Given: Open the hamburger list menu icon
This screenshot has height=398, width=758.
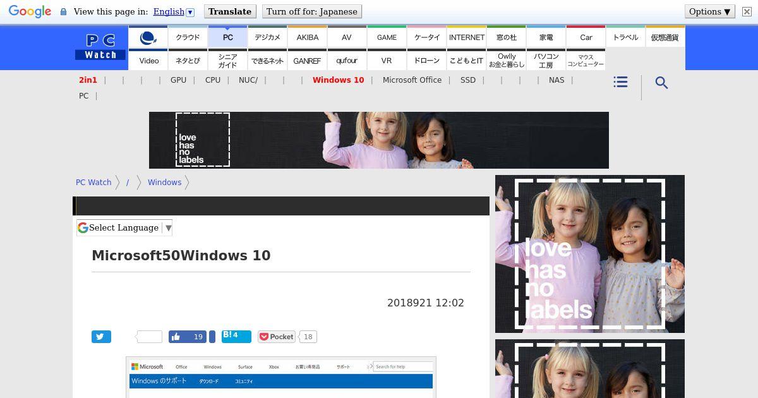Looking at the screenshot, I should (620, 82).
